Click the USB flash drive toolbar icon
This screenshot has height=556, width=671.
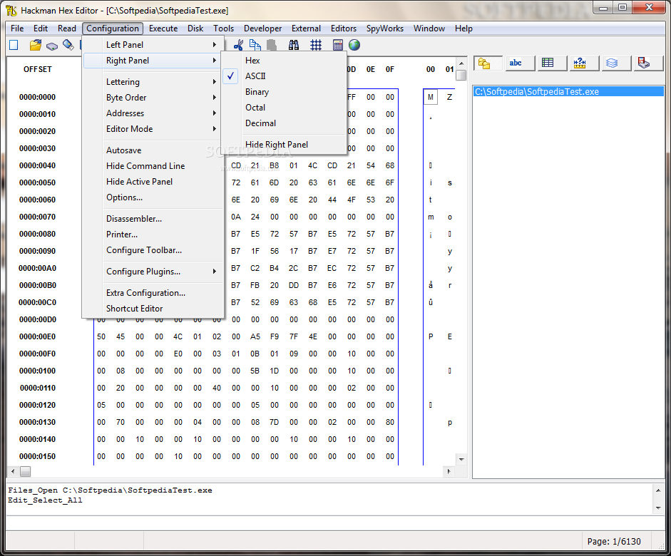(68, 45)
